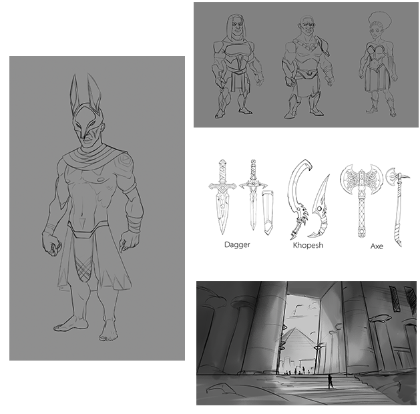This screenshot has height=414, width=420.
Task: Select the afro-haired female character in lineup
Action: (378, 64)
